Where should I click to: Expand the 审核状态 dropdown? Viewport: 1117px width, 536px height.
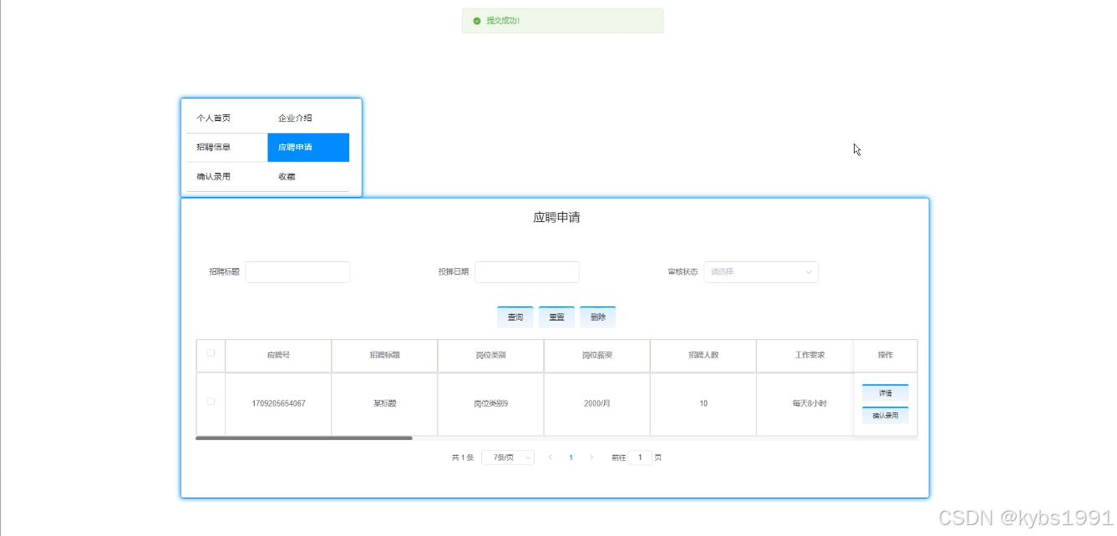[x=761, y=272]
